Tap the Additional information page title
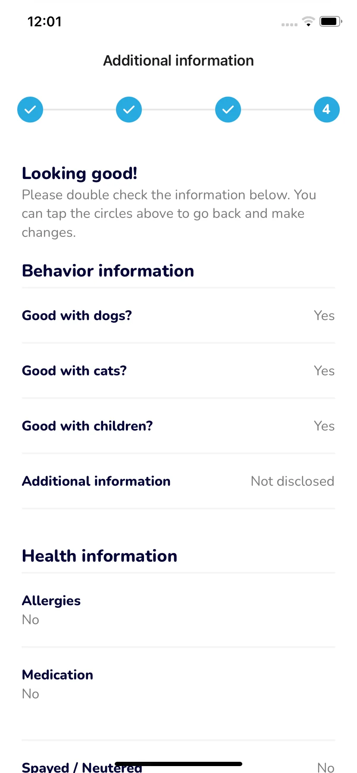This screenshot has height=773, width=357. [178, 61]
